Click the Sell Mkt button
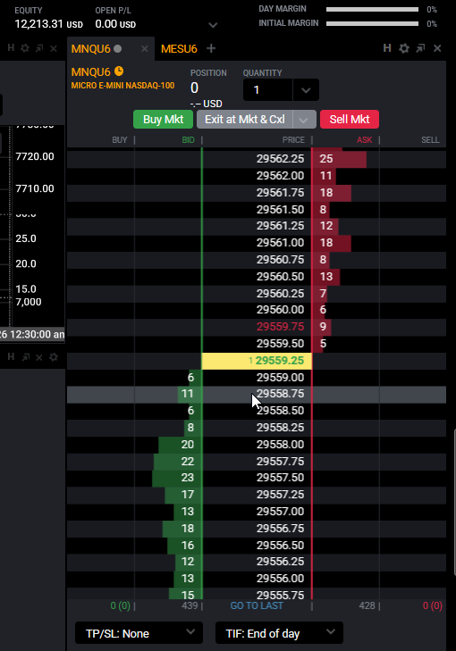The height and width of the screenshot is (651, 456). tap(350, 120)
